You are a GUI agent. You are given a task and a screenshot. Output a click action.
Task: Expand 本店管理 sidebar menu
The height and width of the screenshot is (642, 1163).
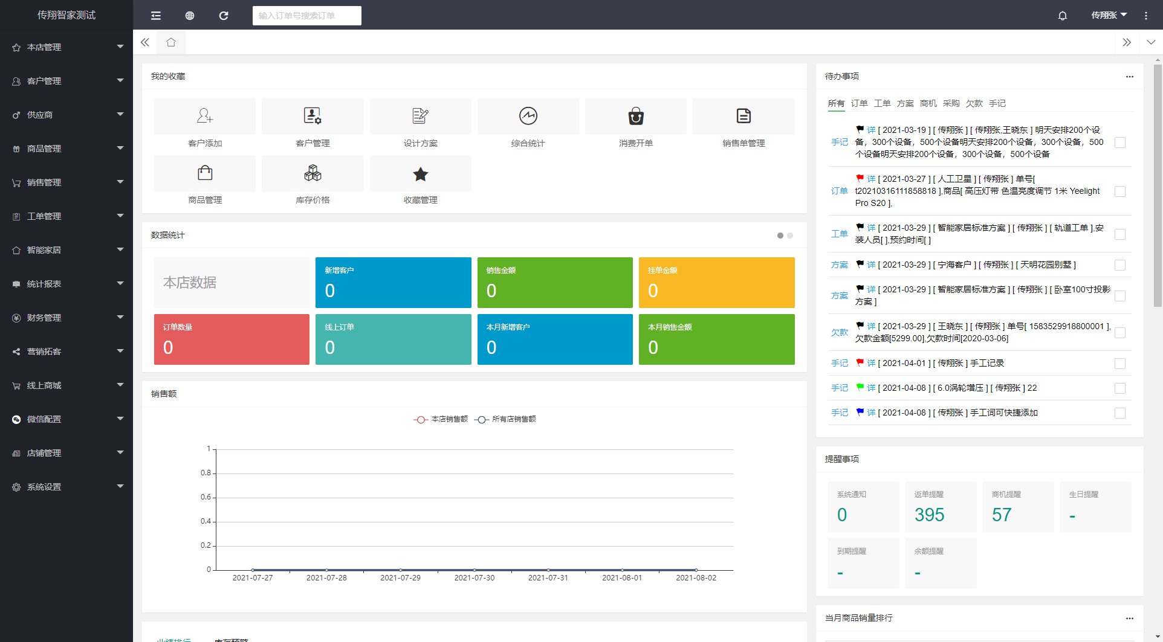pyautogui.click(x=66, y=47)
